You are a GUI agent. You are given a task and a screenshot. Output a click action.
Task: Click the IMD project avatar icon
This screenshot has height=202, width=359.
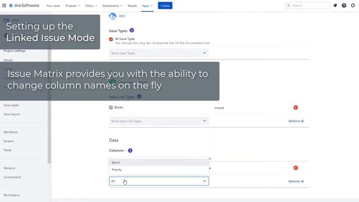click(113, 16)
